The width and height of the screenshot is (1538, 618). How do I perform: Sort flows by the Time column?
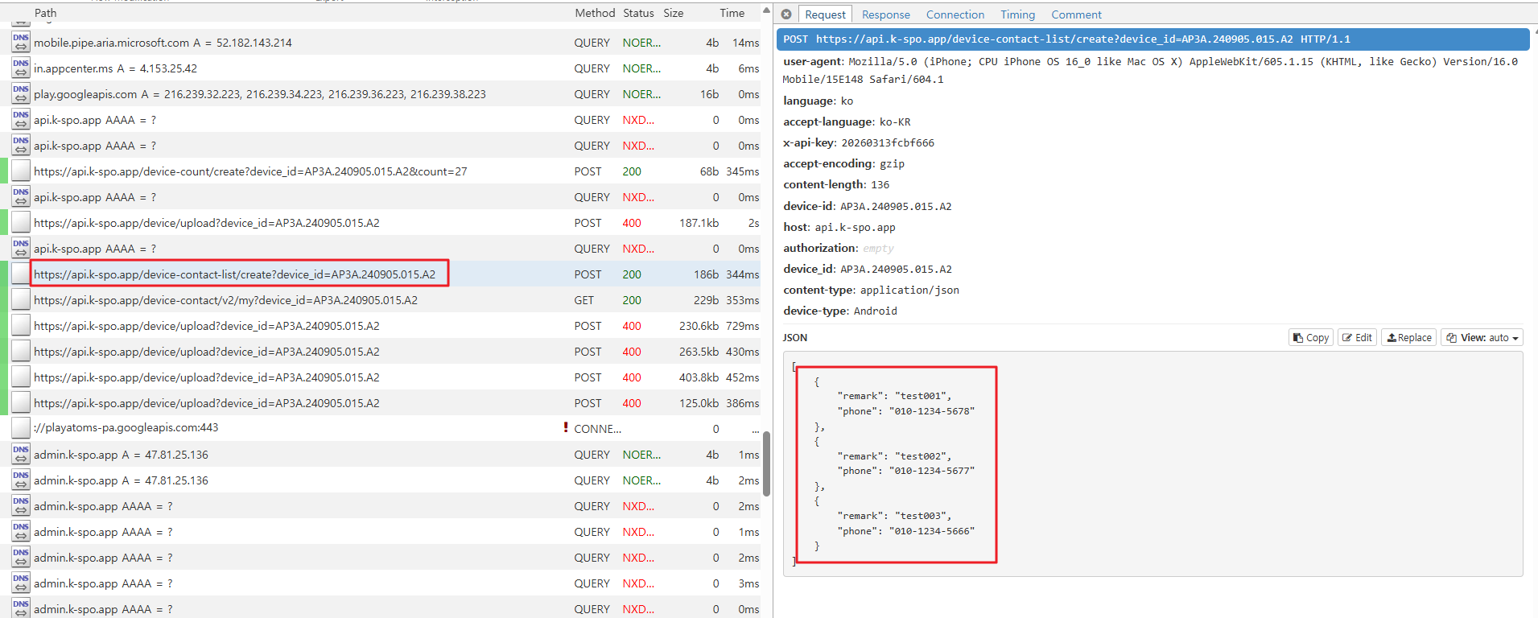coord(732,13)
